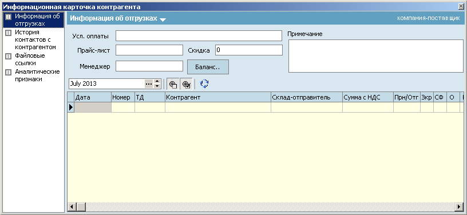Close the 'Информационная карточка контрагента' window
This screenshot has width=467, height=215.
(461, 6)
